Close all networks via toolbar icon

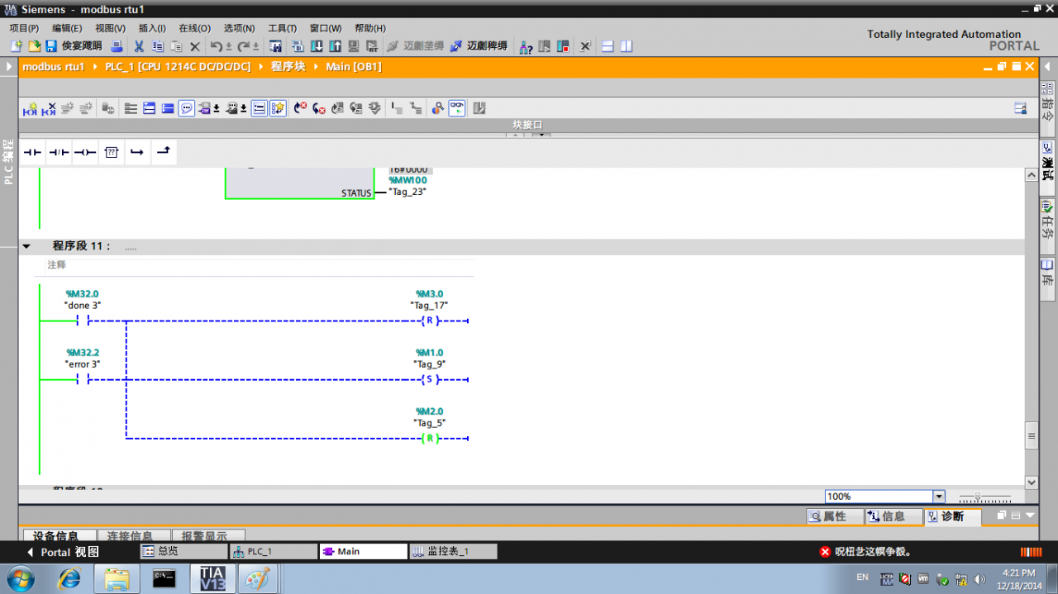168,108
